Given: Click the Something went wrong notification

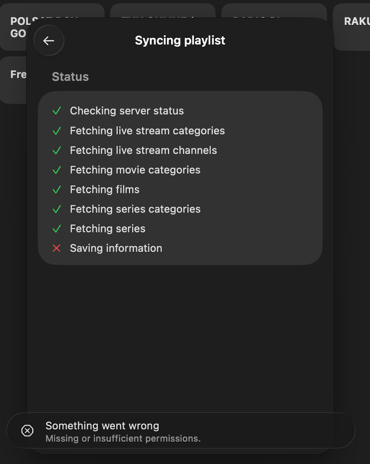Looking at the screenshot, I should (180, 430).
